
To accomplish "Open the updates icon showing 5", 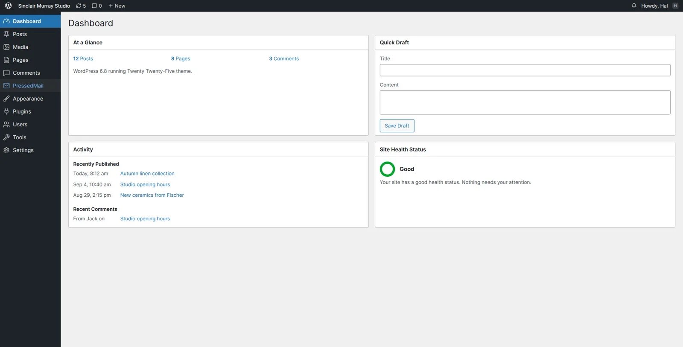I will 79,6.
